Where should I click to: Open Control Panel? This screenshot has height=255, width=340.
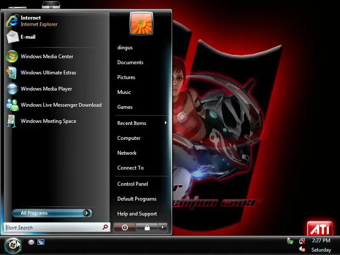click(133, 184)
